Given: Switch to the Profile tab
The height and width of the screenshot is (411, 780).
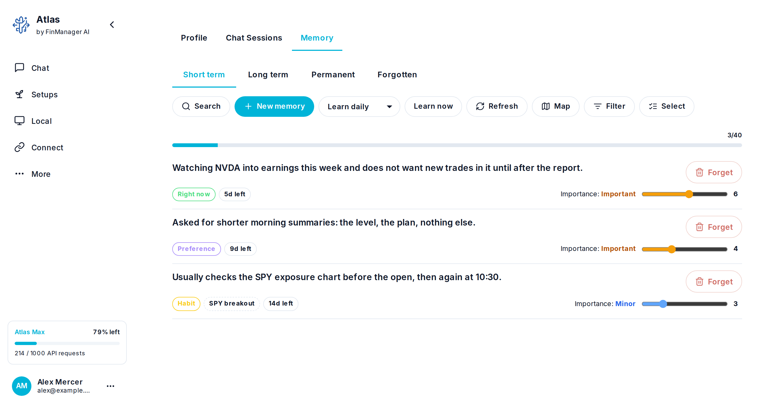Looking at the screenshot, I should coord(194,38).
